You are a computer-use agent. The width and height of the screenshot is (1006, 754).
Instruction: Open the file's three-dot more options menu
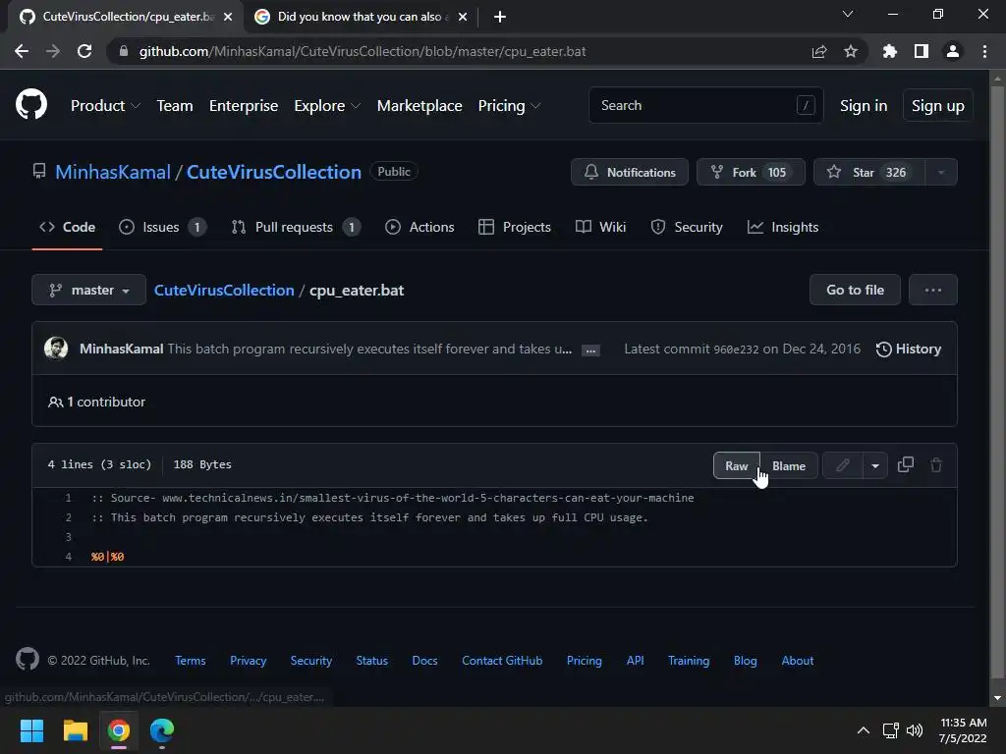point(933,290)
